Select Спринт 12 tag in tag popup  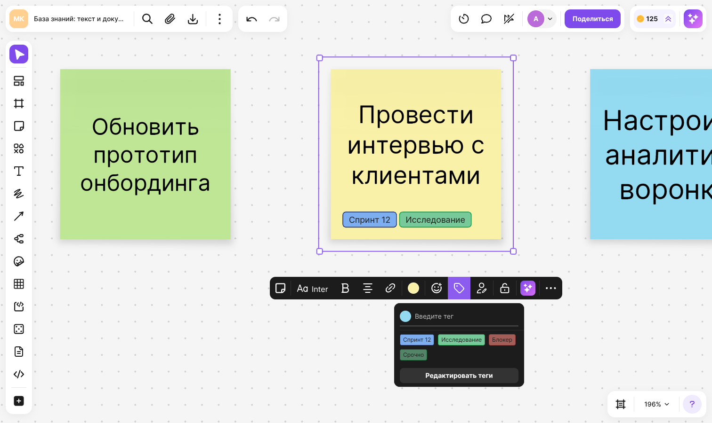[417, 340]
